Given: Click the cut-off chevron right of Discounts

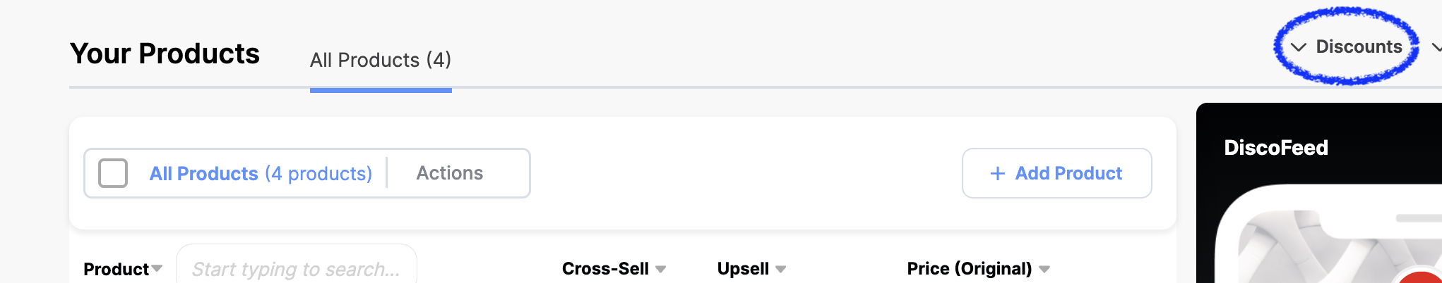Looking at the screenshot, I should (1436, 47).
